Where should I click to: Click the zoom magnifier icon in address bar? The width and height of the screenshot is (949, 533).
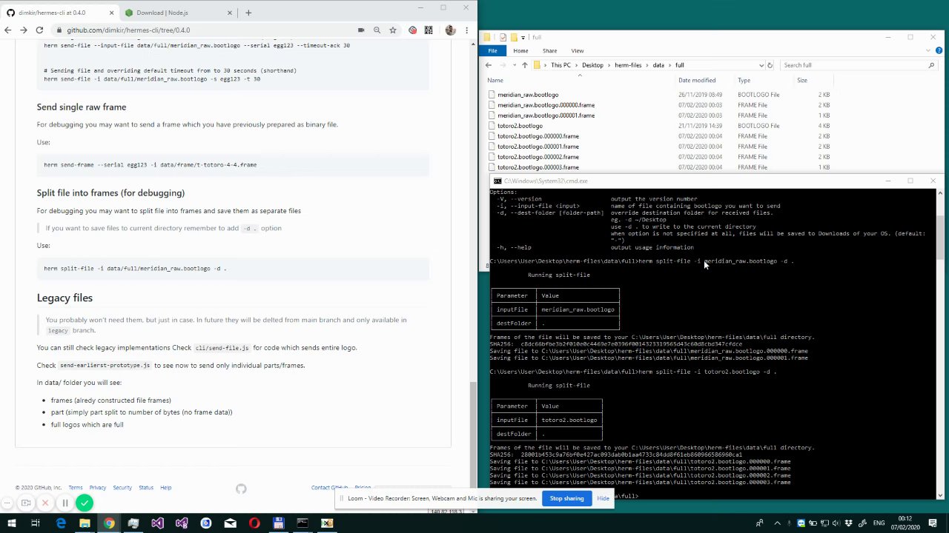pyautogui.click(x=377, y=30)
